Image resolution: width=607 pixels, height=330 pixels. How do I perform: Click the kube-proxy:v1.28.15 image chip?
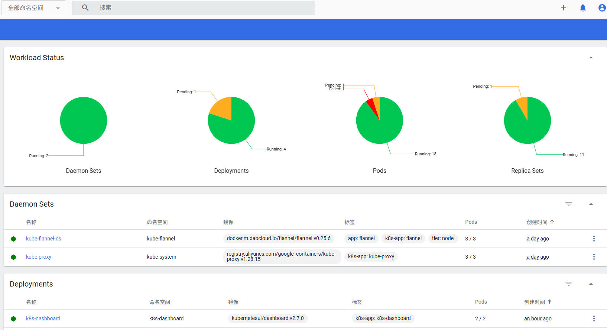[x=282, y=256]
